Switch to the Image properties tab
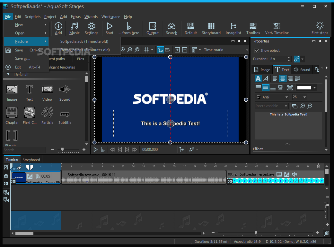334x247 pixels. (262, 70)
